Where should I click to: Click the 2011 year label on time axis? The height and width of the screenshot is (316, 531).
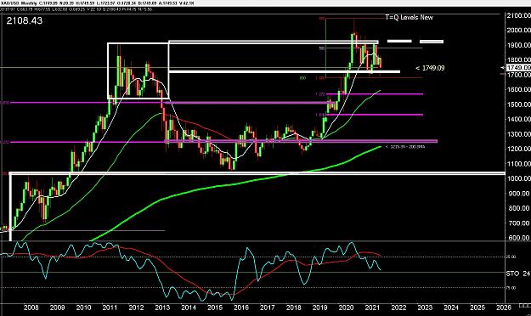(110, 308)
